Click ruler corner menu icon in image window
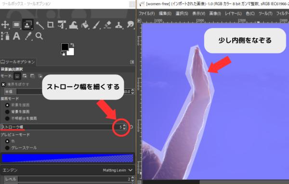The height and width of the screenshot is (184, 289). point(139,21)
